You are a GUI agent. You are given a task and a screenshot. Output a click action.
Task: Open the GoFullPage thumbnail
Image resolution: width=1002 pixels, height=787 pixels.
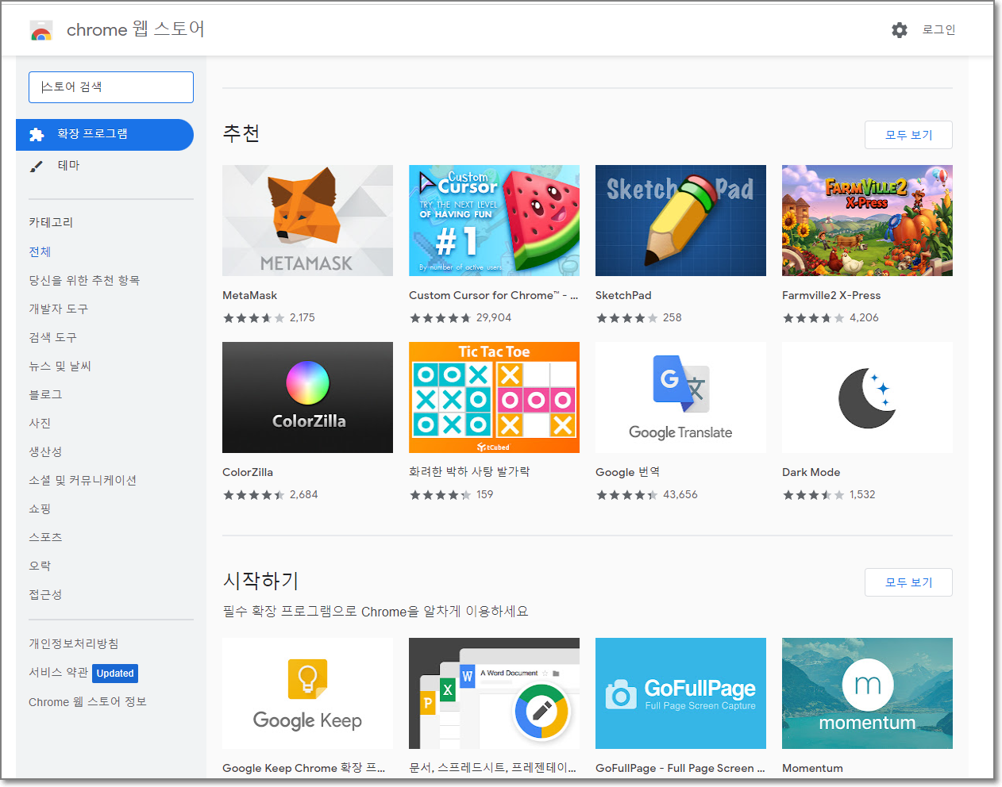coord(680,693)
